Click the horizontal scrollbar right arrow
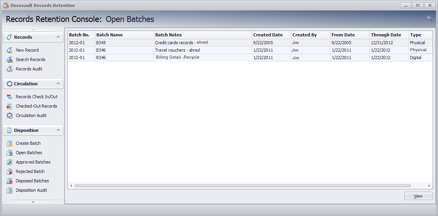The image size is (438, 216). click(x=429, y=185)
